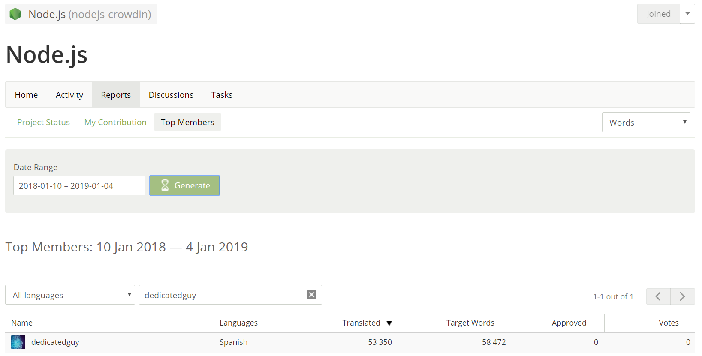Screen dimensions: 702x356
Task: Expand the Joined dropdown arrow
Action: (687, 14)
